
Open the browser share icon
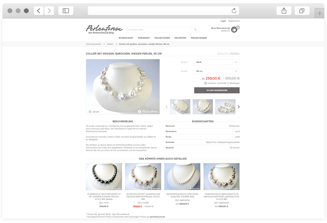click(x=284, y=11)
